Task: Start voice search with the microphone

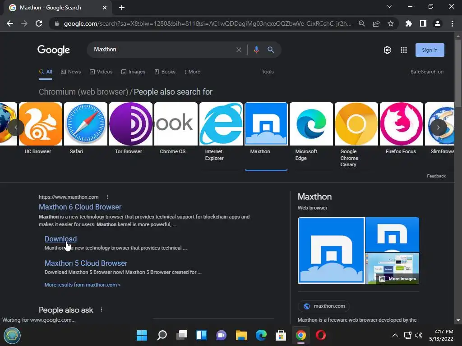Action: tap(256, 50)
